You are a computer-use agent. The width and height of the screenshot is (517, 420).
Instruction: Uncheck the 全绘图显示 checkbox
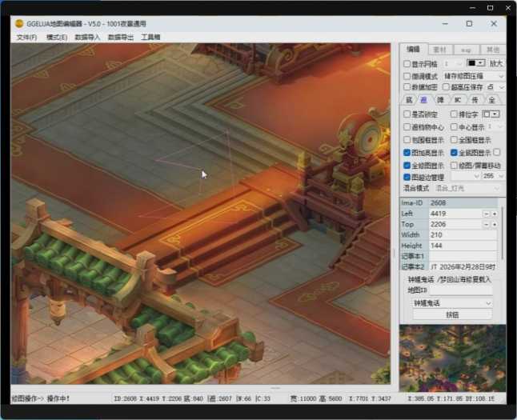(407, 165)
